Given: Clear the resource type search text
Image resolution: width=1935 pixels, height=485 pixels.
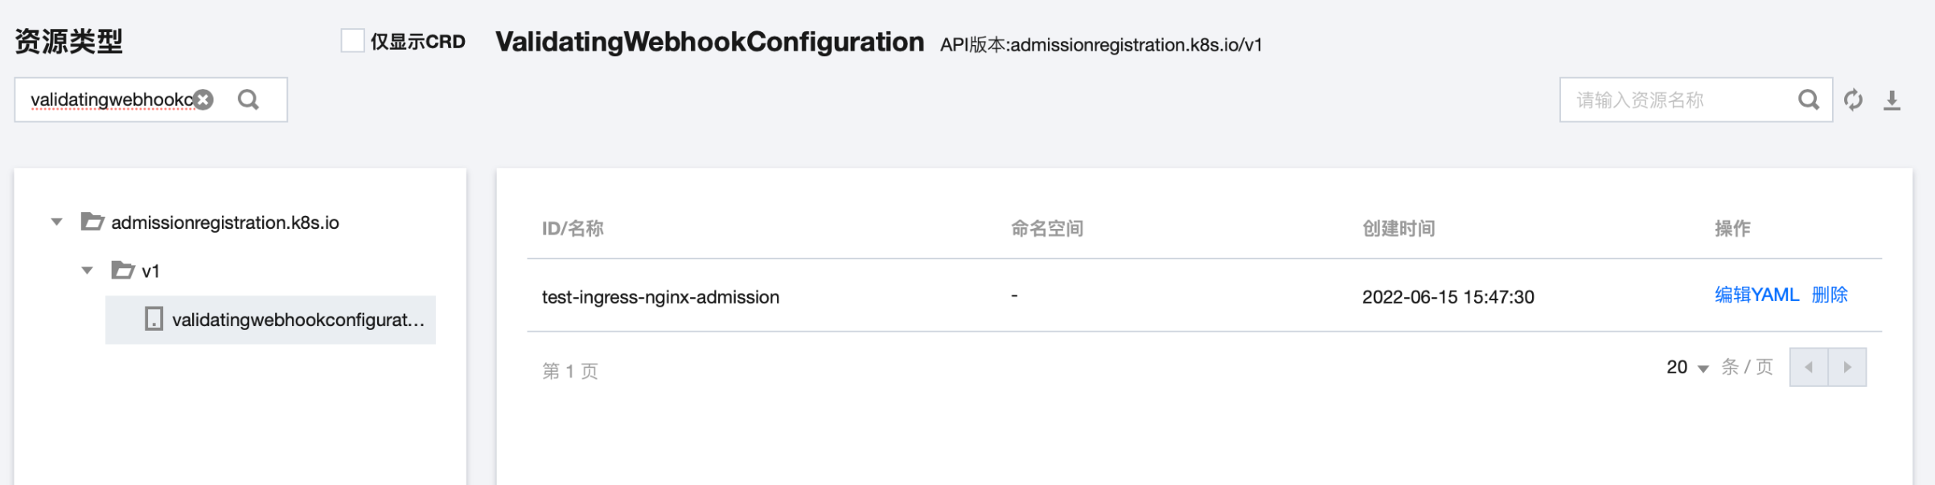Looking at the screenshot, I should tap(203, 100).
